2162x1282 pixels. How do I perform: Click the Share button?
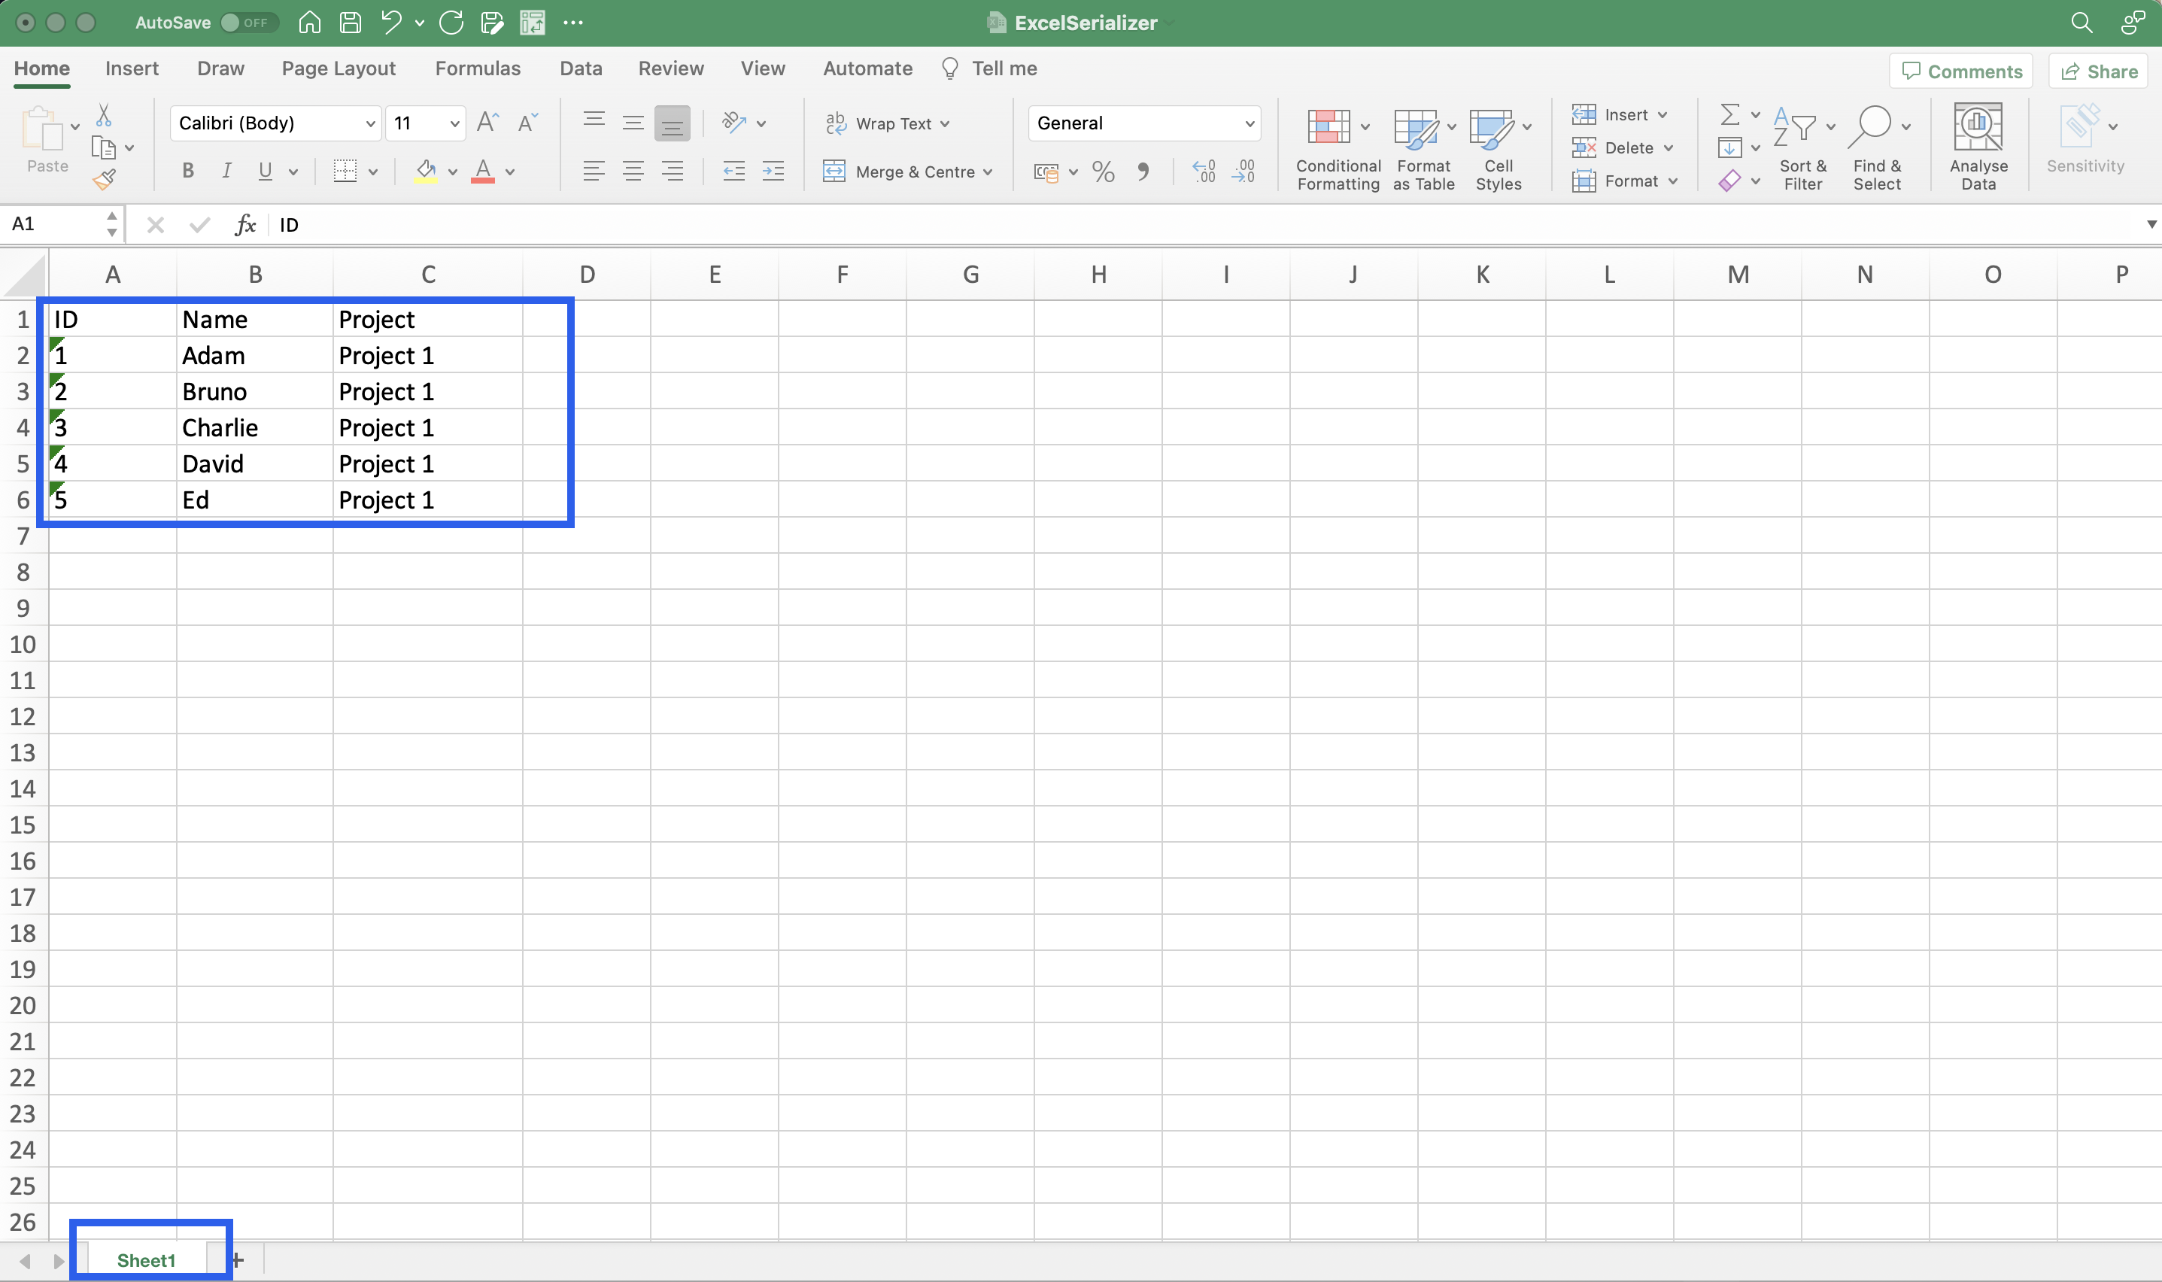point(2098,71)
